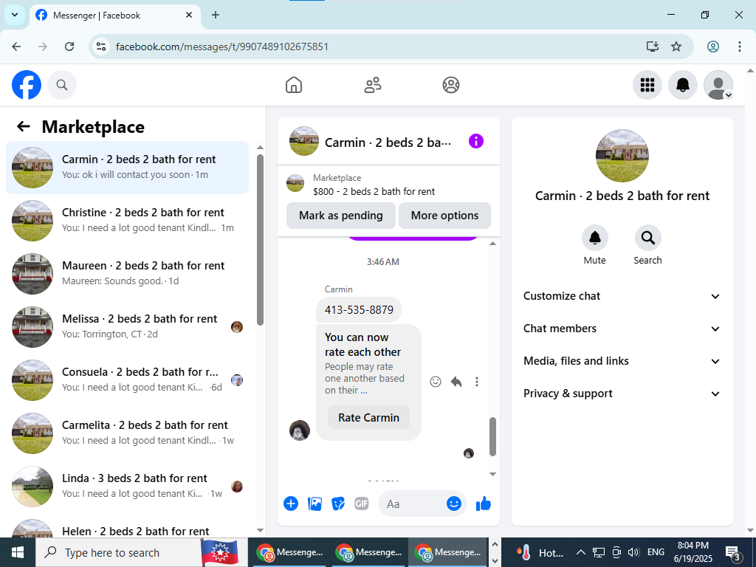Bookmark this page with star icon
756x567 pixels.
tap(676, 47)
